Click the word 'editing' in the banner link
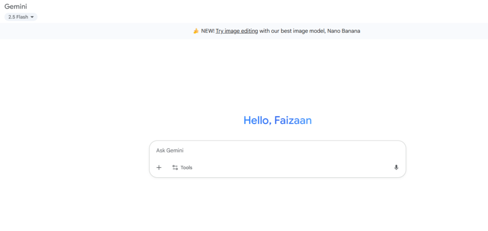Screen dimensions: 488x231 pyautogui.click(x=248, y=31)
